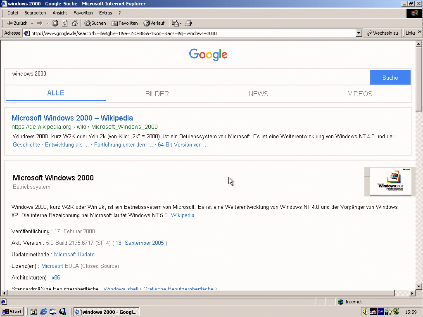This screenshot has width=423, height=317.
Task: Click the forward arrow in the toolbar
Action: (x=40, y=23)
